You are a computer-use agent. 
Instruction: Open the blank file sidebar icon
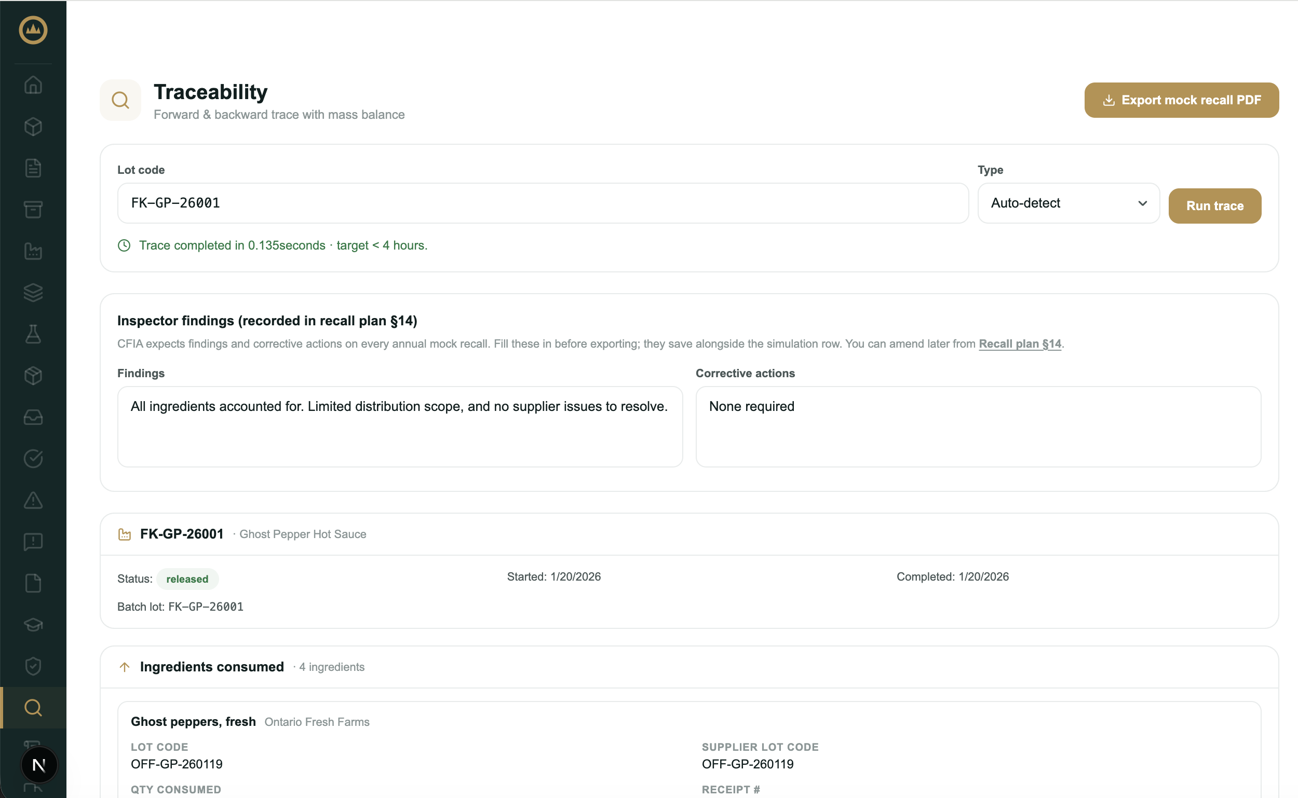tap(33, 583)
